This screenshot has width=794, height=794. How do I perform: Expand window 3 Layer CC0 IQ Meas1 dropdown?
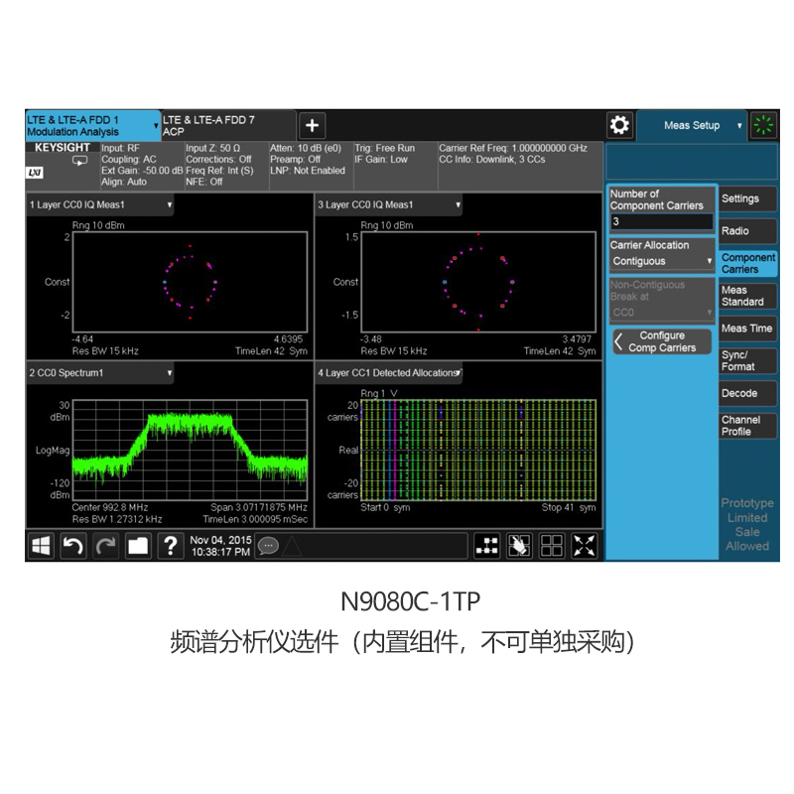pos(458,204)
